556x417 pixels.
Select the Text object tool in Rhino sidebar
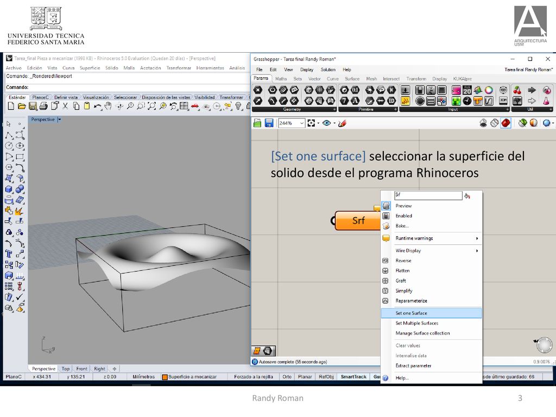pos(9,254)
